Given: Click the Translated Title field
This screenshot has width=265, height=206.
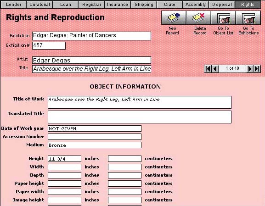Looking at the screenshot, I should 140,117.
